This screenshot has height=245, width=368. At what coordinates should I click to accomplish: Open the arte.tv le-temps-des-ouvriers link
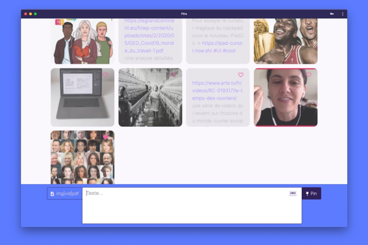(x=217, y=90)
